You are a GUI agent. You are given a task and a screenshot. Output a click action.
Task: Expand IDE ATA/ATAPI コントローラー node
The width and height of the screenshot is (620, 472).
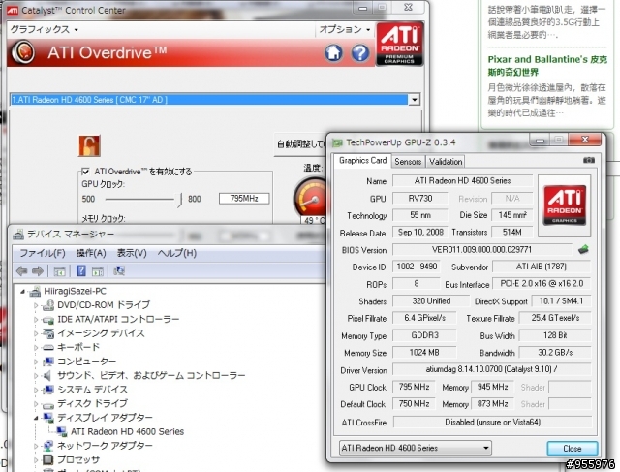pos(36,319)
